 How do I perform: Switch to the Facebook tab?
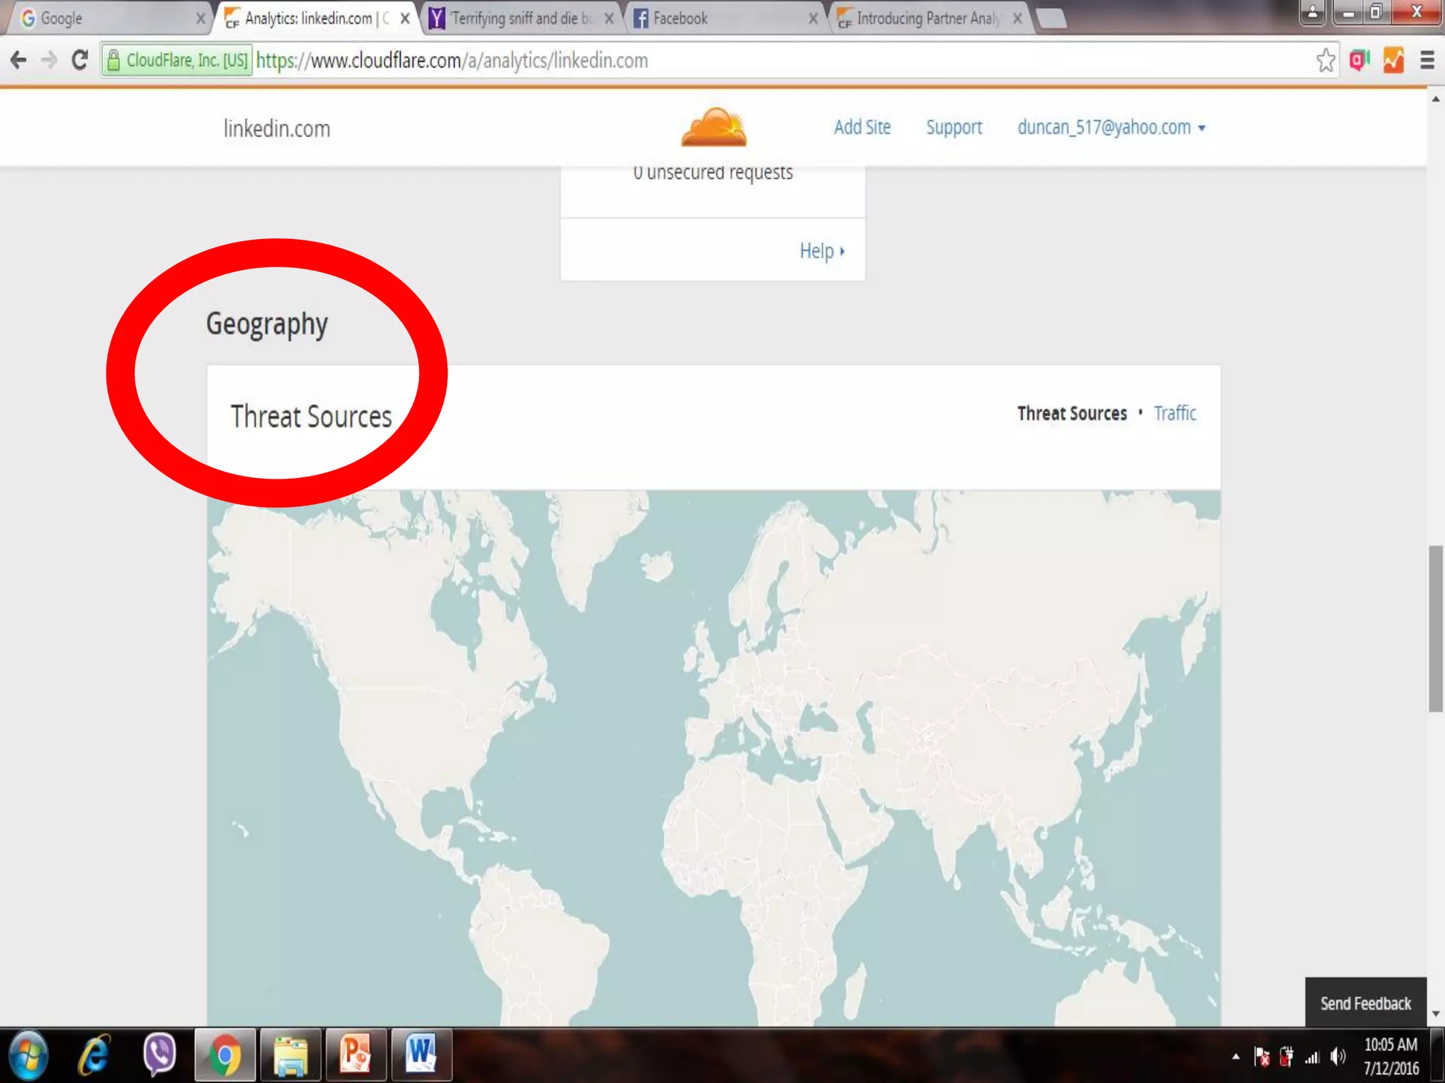(x=720, y=18)
